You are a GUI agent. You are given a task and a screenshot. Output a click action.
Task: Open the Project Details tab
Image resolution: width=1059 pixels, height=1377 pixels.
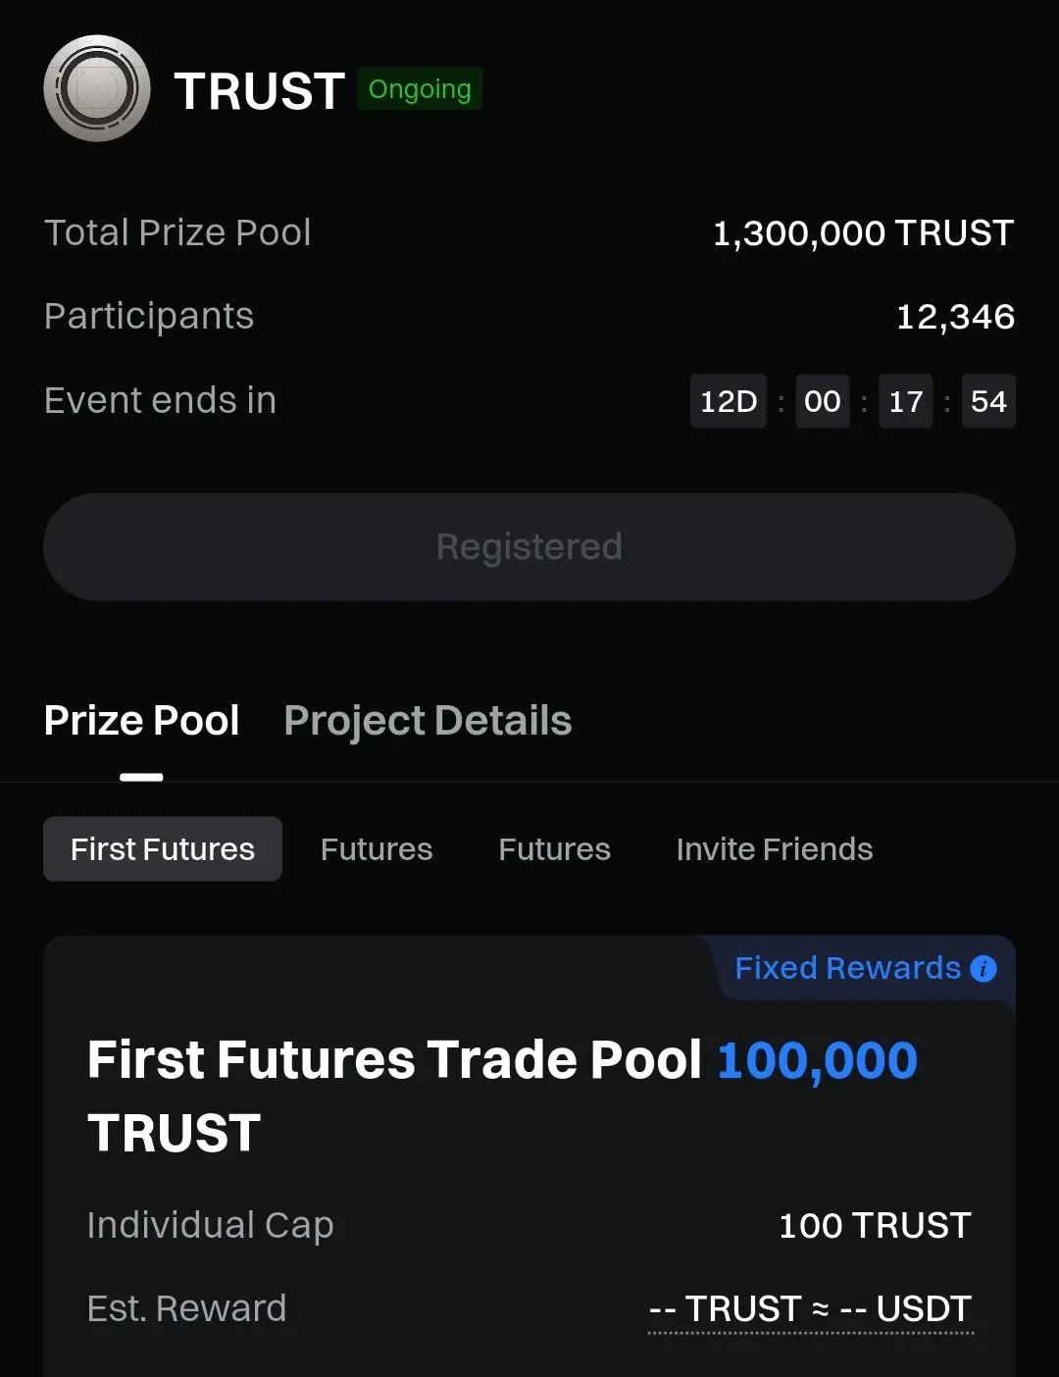tap(428, 721)
